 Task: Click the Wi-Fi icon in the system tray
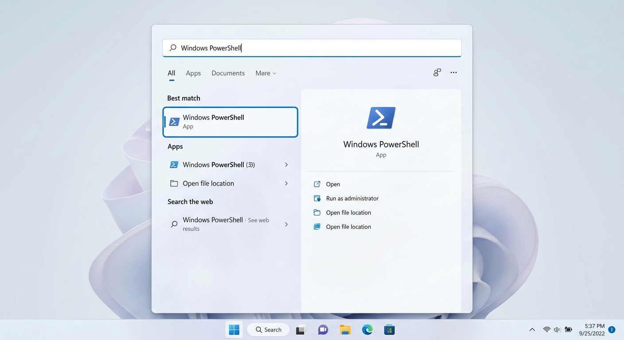pyautogui.click(x=546, y=329)
